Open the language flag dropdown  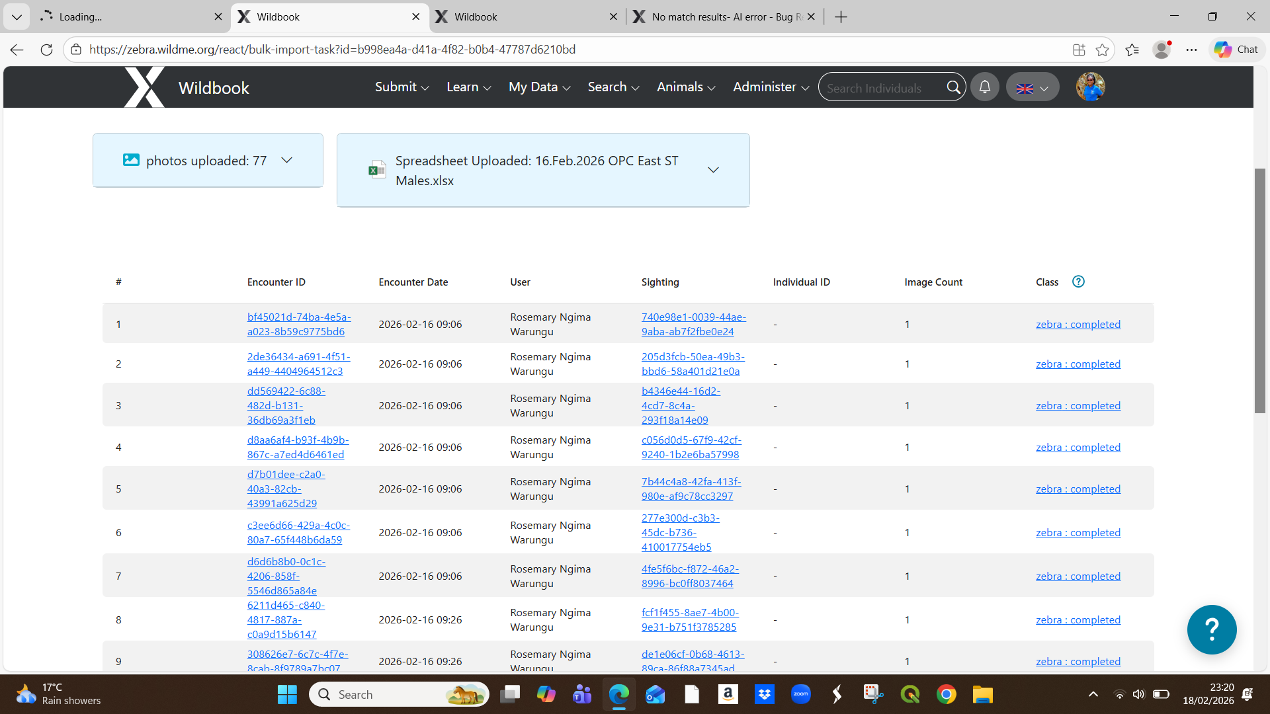tap(1032, 87)
